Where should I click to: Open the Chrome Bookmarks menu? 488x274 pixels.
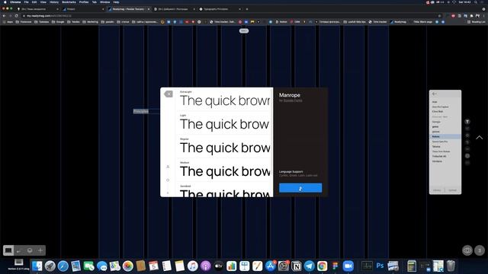[69, 2]
